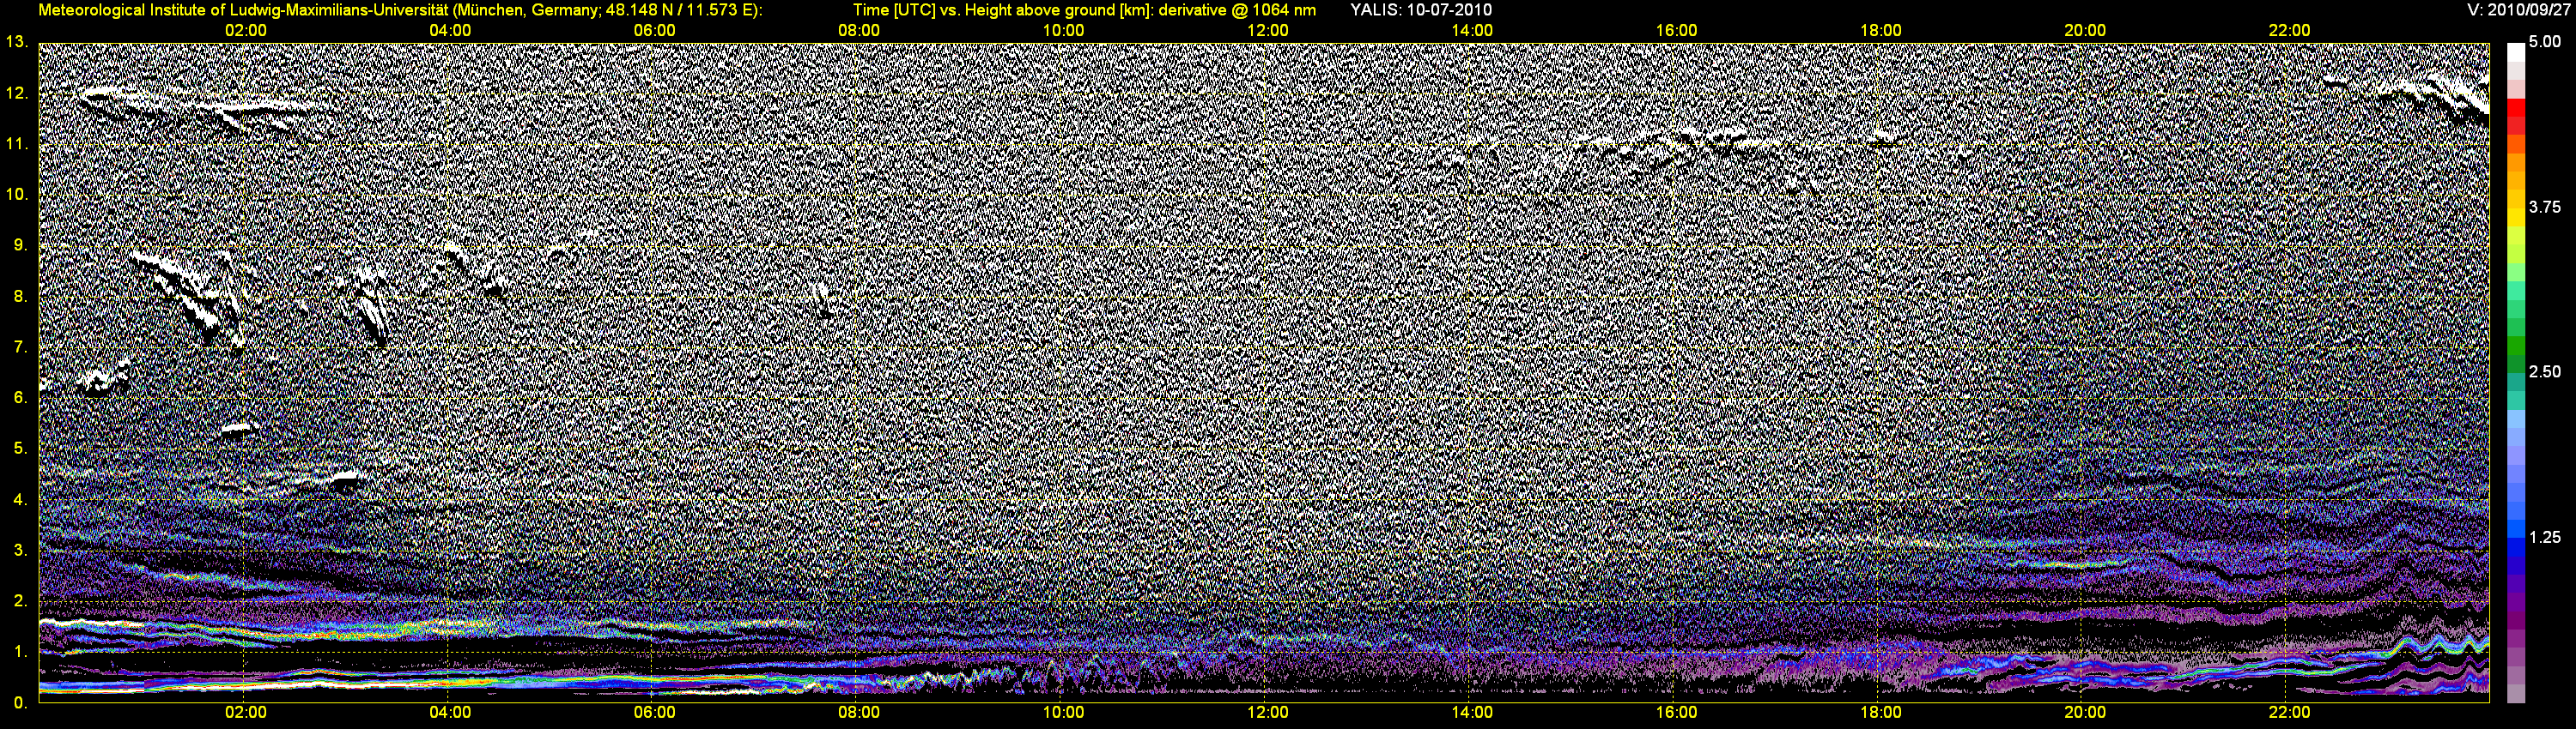The height and width of the screenshot is (729, 2576).
Task: Click the 3.75 colorbar value
Action: coord(2544,207)
